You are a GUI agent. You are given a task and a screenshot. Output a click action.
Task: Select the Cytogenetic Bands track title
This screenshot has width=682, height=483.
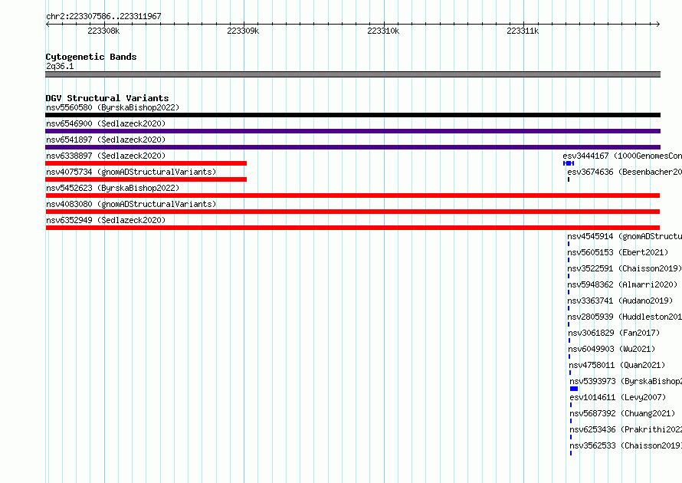click(x=91, y=57)
